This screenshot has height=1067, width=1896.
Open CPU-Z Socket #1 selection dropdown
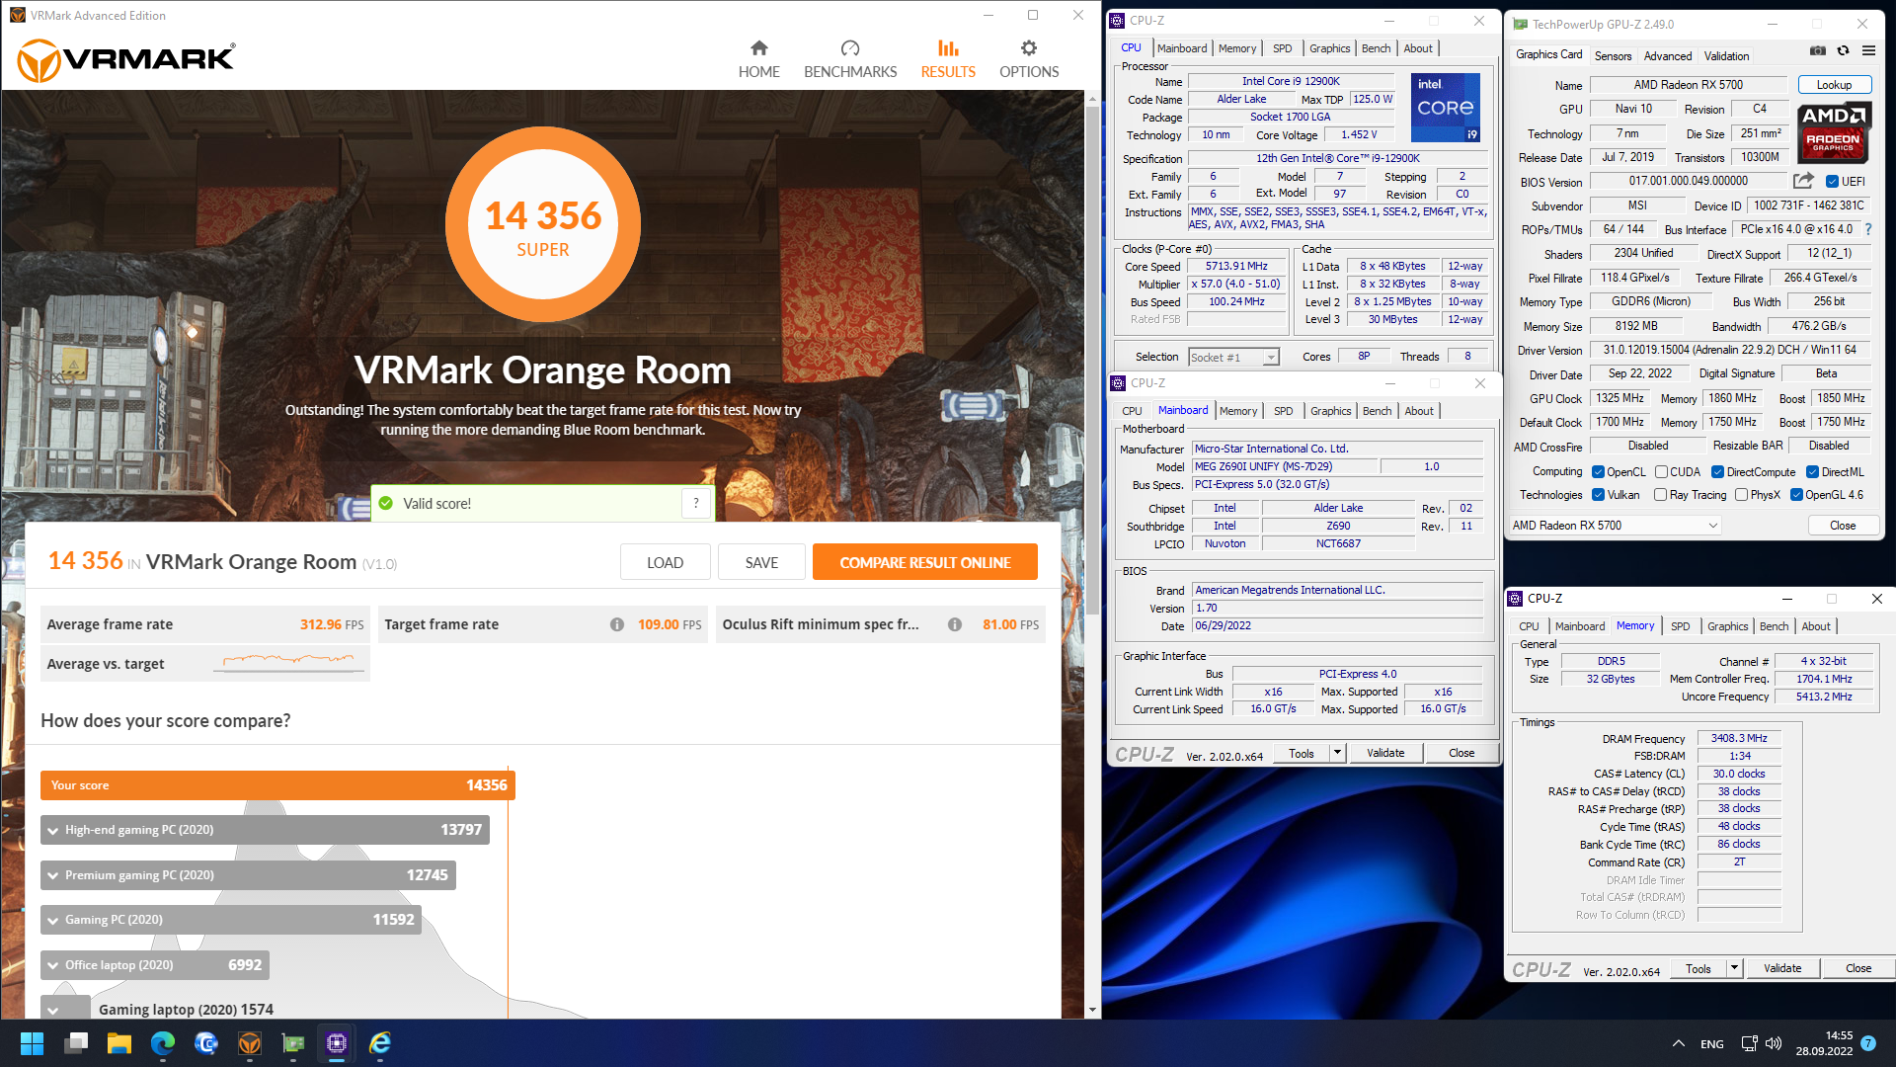[x=1233, y=358]
